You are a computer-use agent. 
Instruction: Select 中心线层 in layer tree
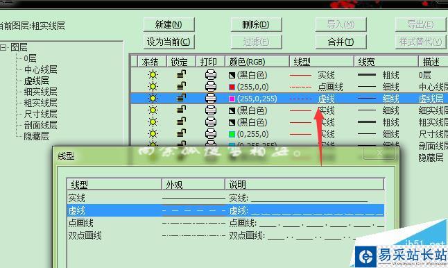[41, 69]
